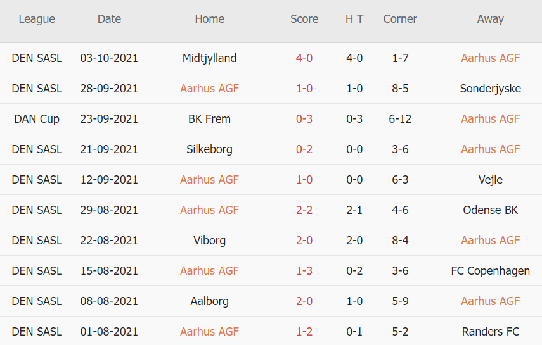Click the Midtjylland home team link
This screenshot has width=542, height=345.
click(x=209, y=58)
